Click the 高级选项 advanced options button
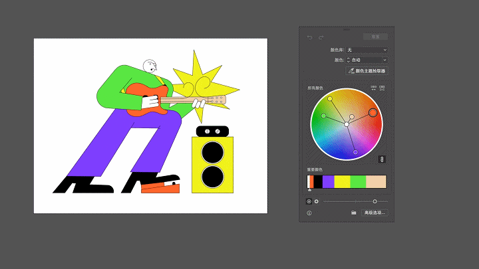This screenshot has width=479, height=269. pos(374,213)
